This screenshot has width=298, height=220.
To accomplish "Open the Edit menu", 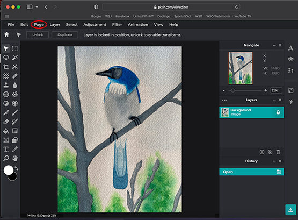I will [24, 25].
